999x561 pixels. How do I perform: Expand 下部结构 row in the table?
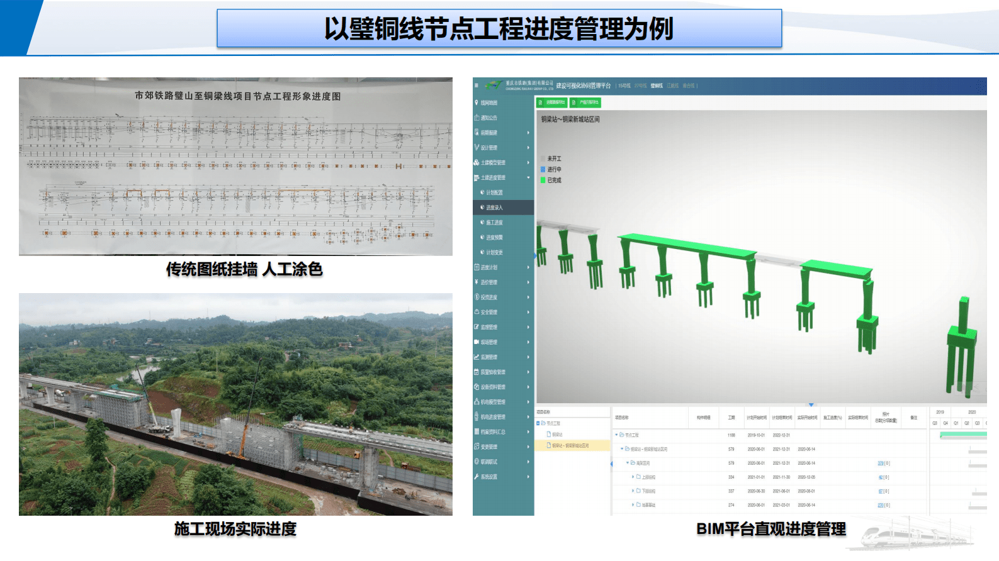pos(633,491)
